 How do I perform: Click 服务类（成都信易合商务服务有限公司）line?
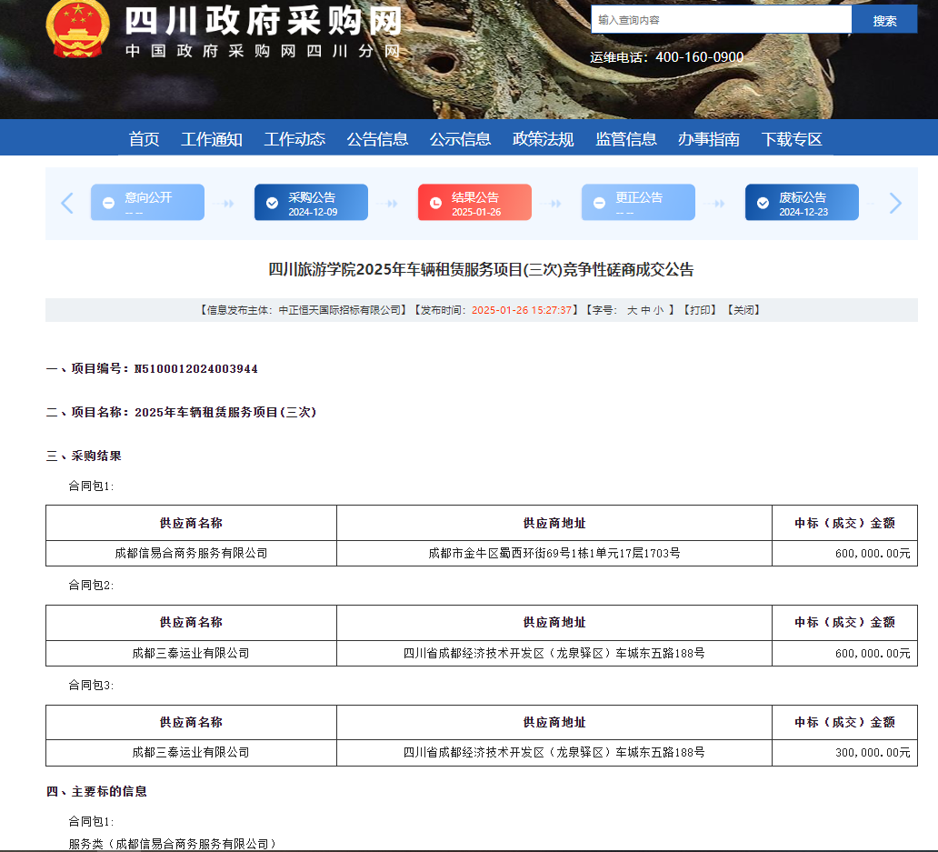(173, 844)
